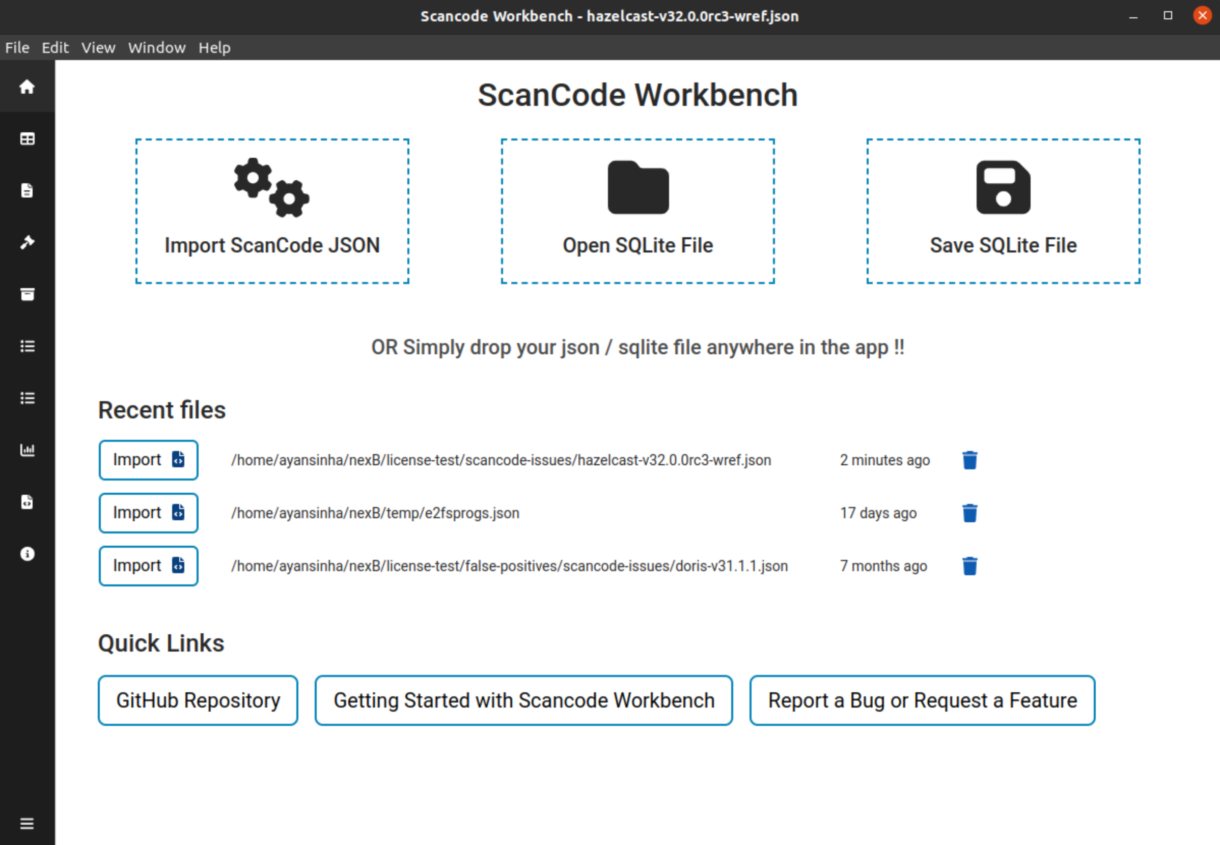Screen dimensions: 1220x845
Task: Open GitHub Repository quick link
Action: pyautogui.click(x=198, y=700)
